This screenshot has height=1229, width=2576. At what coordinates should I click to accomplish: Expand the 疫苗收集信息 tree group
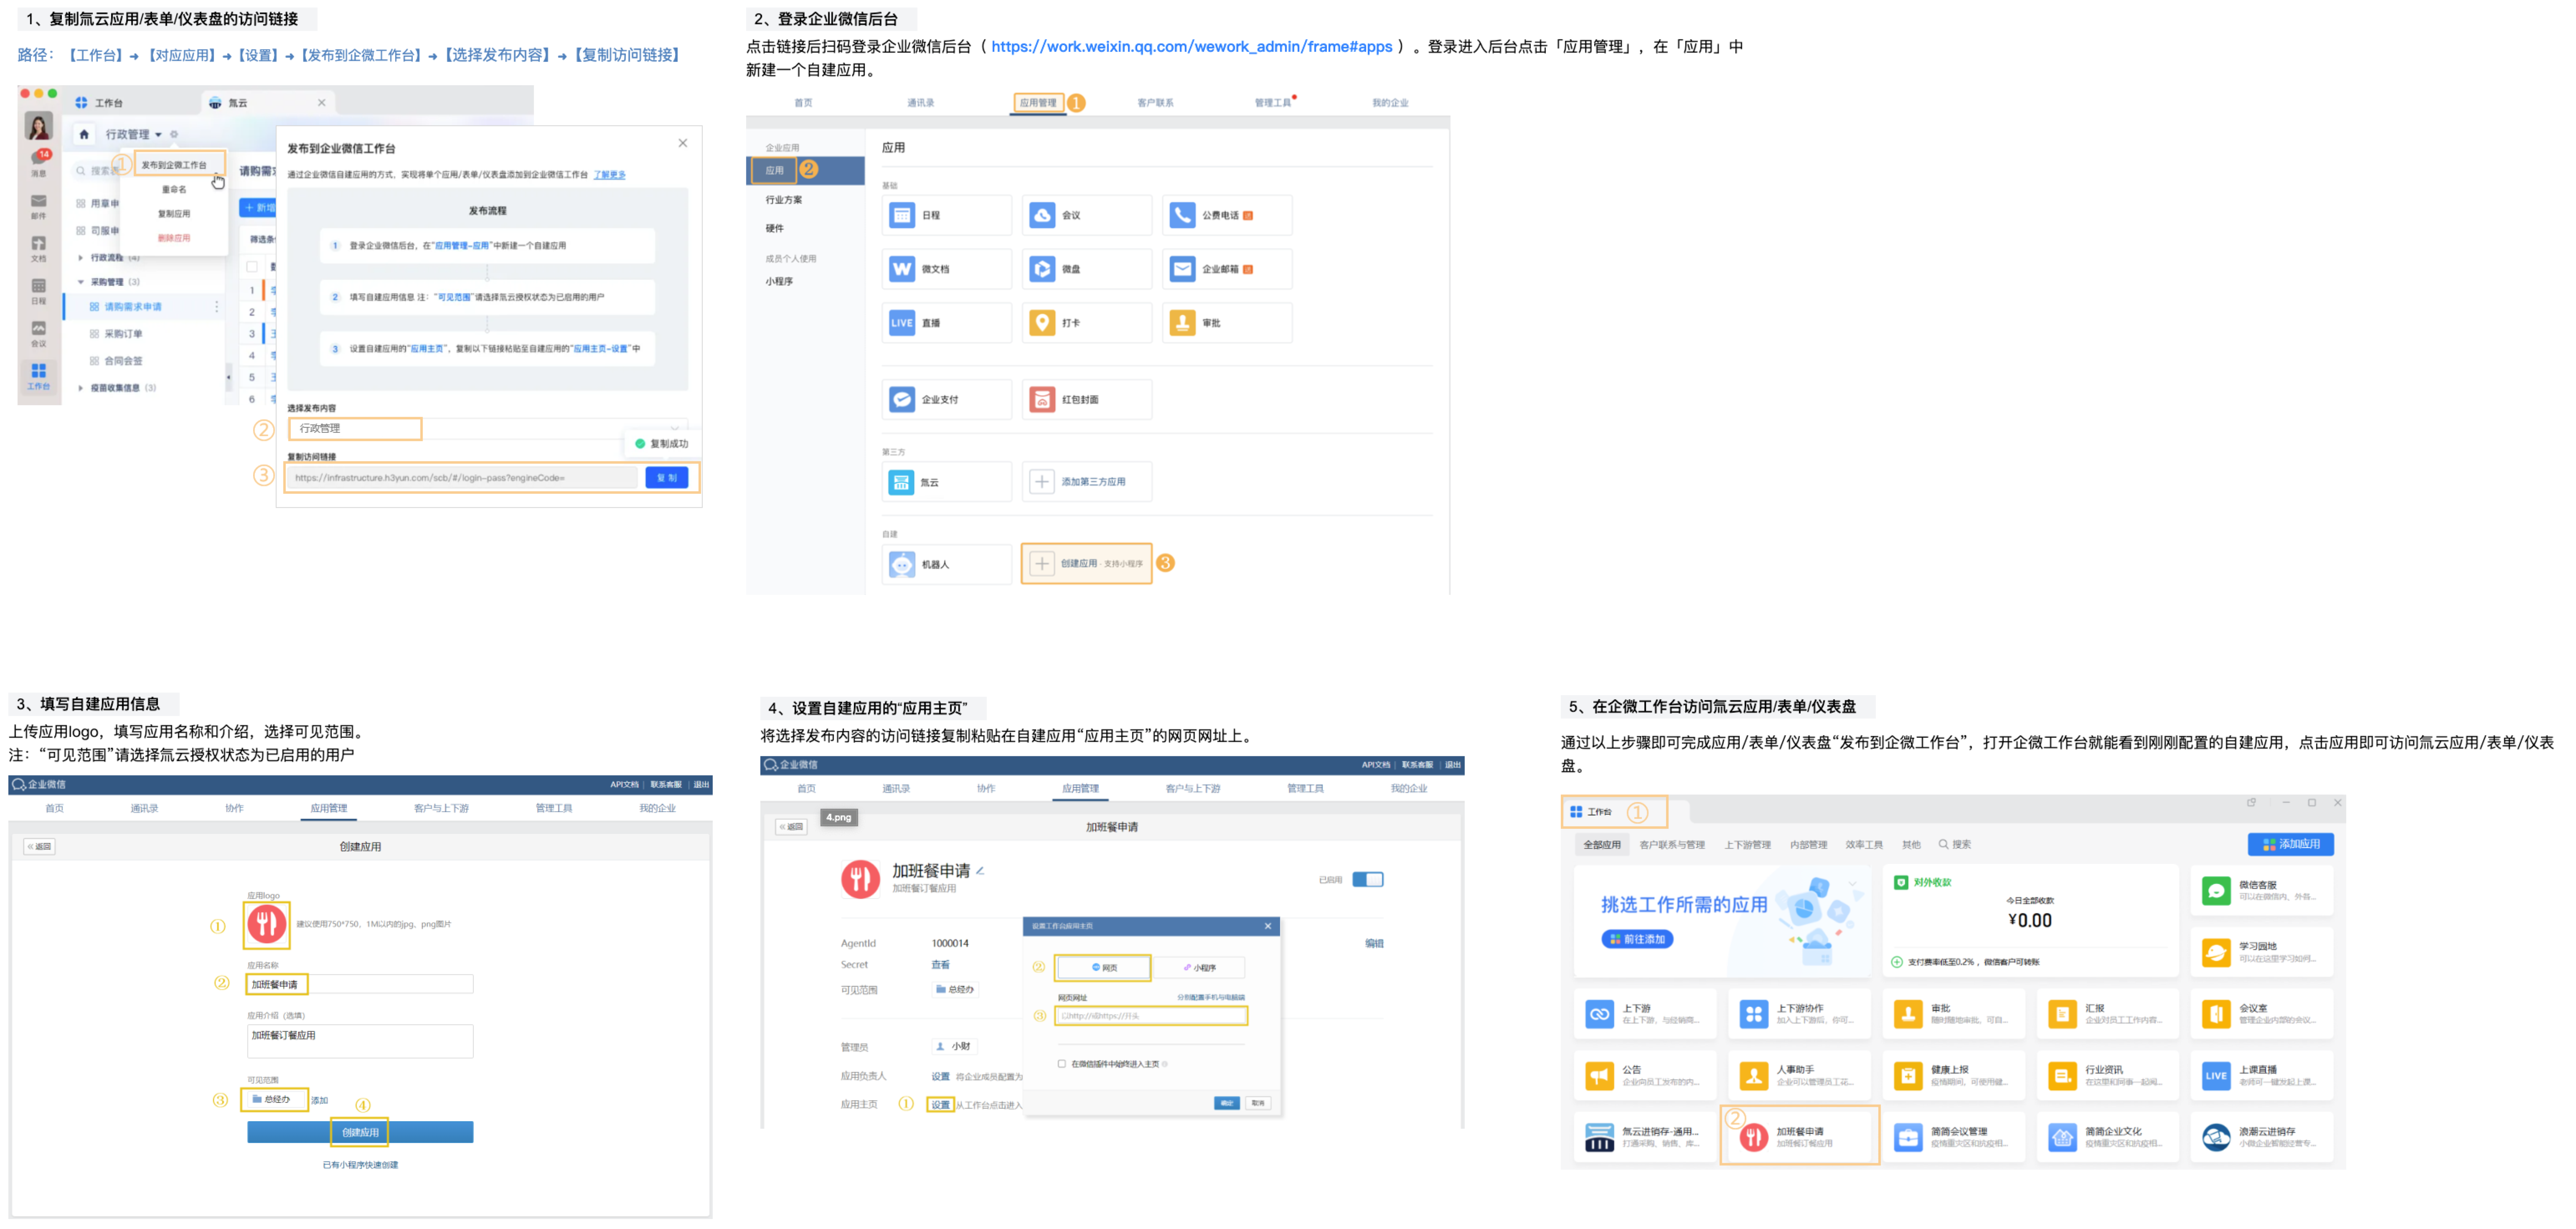point(81,388)
